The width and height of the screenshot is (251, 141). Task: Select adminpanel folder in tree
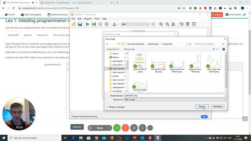point(117,61)
